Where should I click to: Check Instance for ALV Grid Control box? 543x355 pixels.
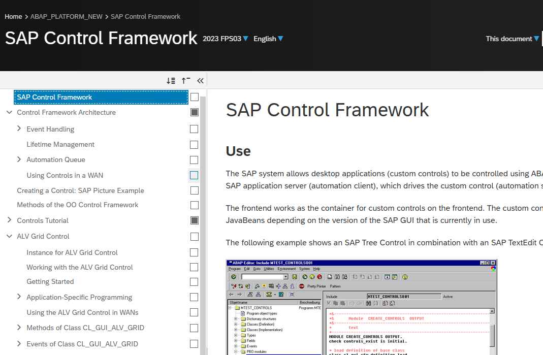point(194,252)
